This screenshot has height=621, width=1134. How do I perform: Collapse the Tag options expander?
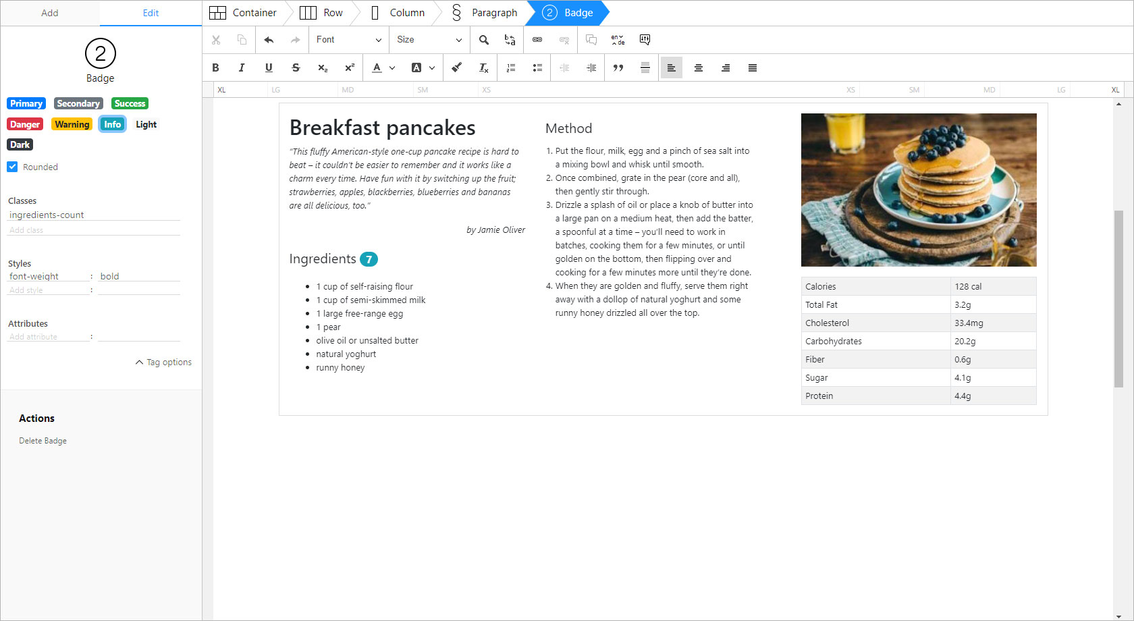coord(163,362)
